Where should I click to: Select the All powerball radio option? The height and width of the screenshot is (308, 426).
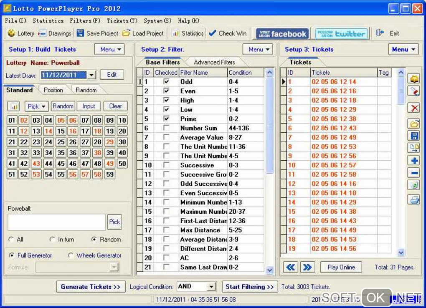pos(11,240)
